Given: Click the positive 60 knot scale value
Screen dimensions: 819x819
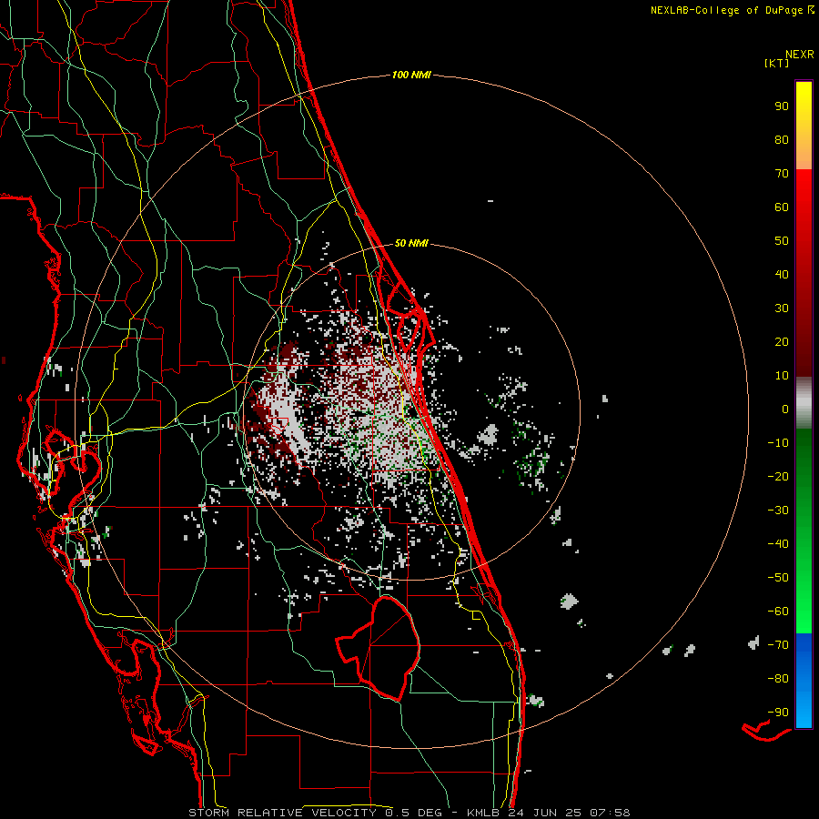Looking at the screenshot, I should click(x=782, y=207).
